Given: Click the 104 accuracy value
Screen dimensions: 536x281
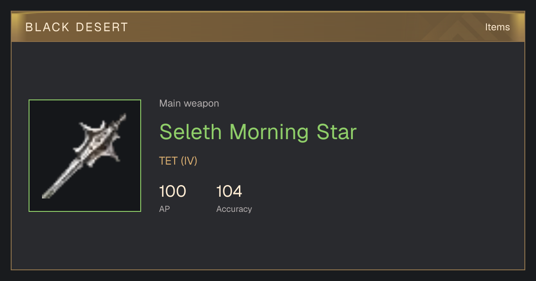Looking at the screenshot, I should coord(229,191).
